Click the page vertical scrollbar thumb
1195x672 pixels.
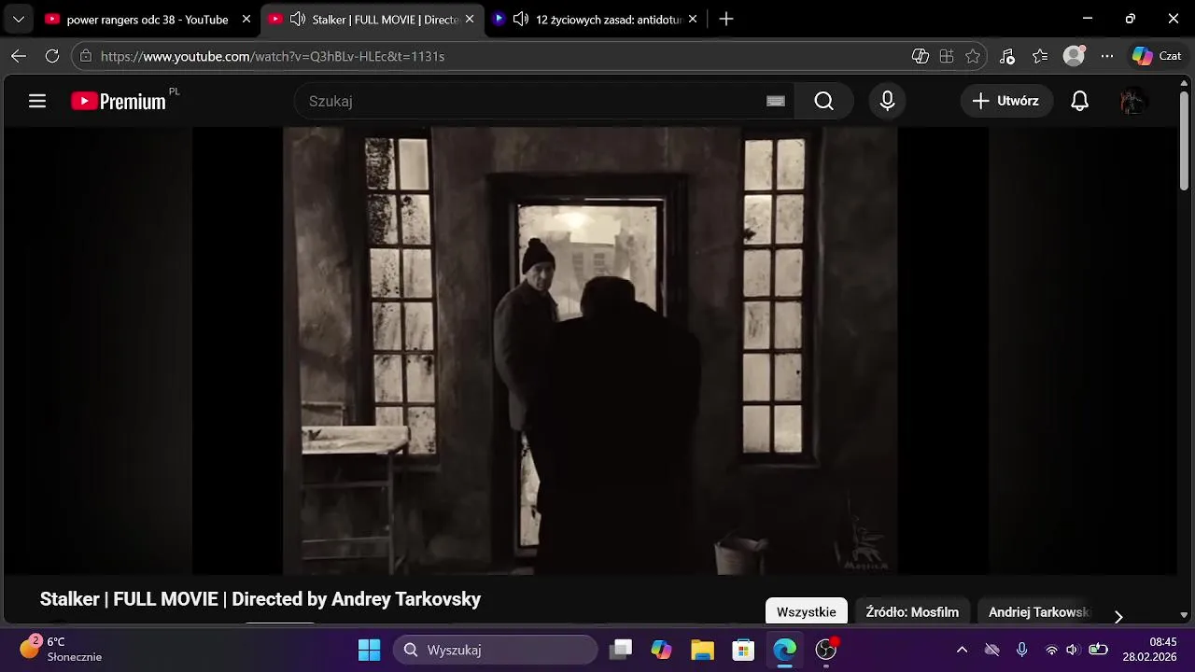pos(1185,140)
